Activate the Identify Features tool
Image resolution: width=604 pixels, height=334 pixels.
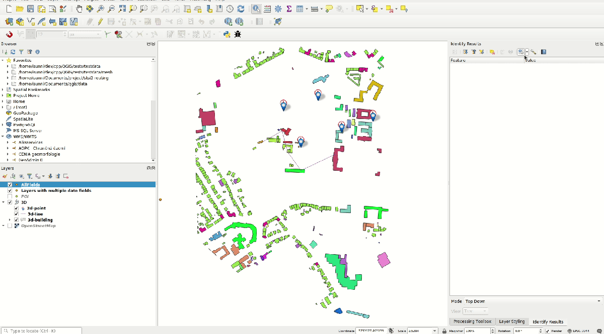pyautogui.click(x=256, y=9)
